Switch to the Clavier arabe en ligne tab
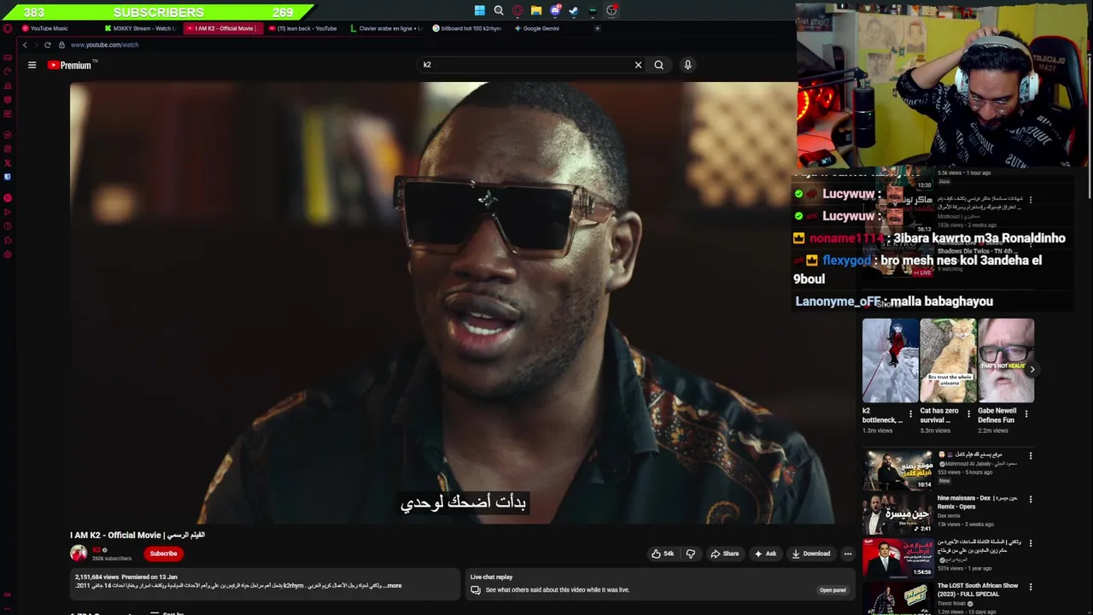Image resolution: width=1093 pixels, height=615 pixels. pyautogui.click(x=387, y=28)
